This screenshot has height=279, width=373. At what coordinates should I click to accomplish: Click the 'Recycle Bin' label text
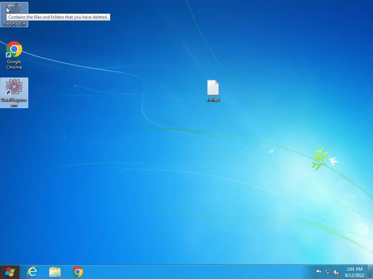click(14, 24)
